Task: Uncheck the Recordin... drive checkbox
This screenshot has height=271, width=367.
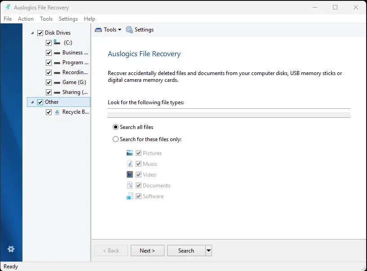Action: point(49,73)
